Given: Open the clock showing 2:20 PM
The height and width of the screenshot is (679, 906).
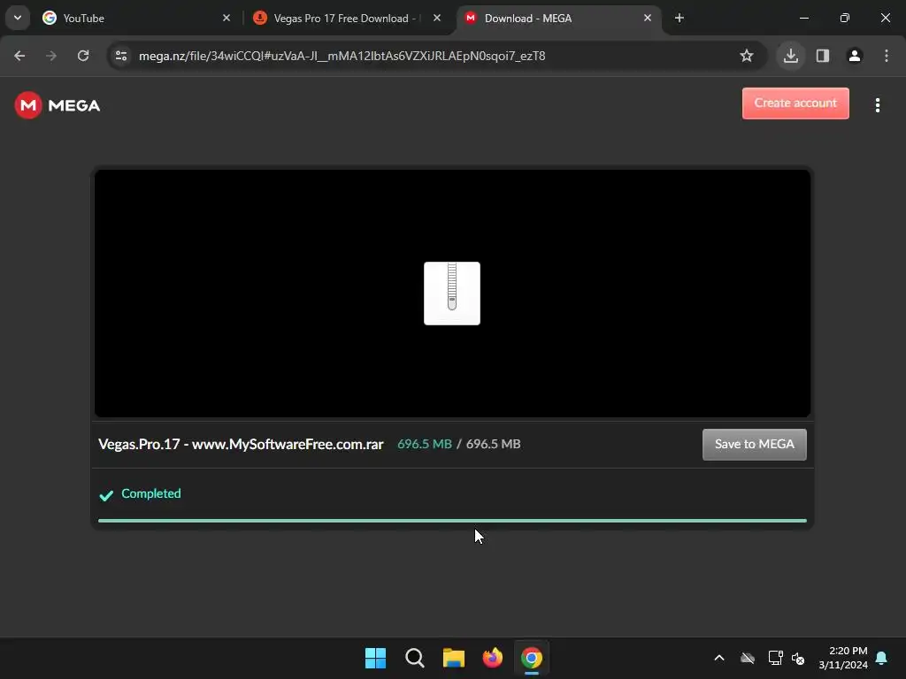Looking at the screenshot, I should tap(843, 658).
